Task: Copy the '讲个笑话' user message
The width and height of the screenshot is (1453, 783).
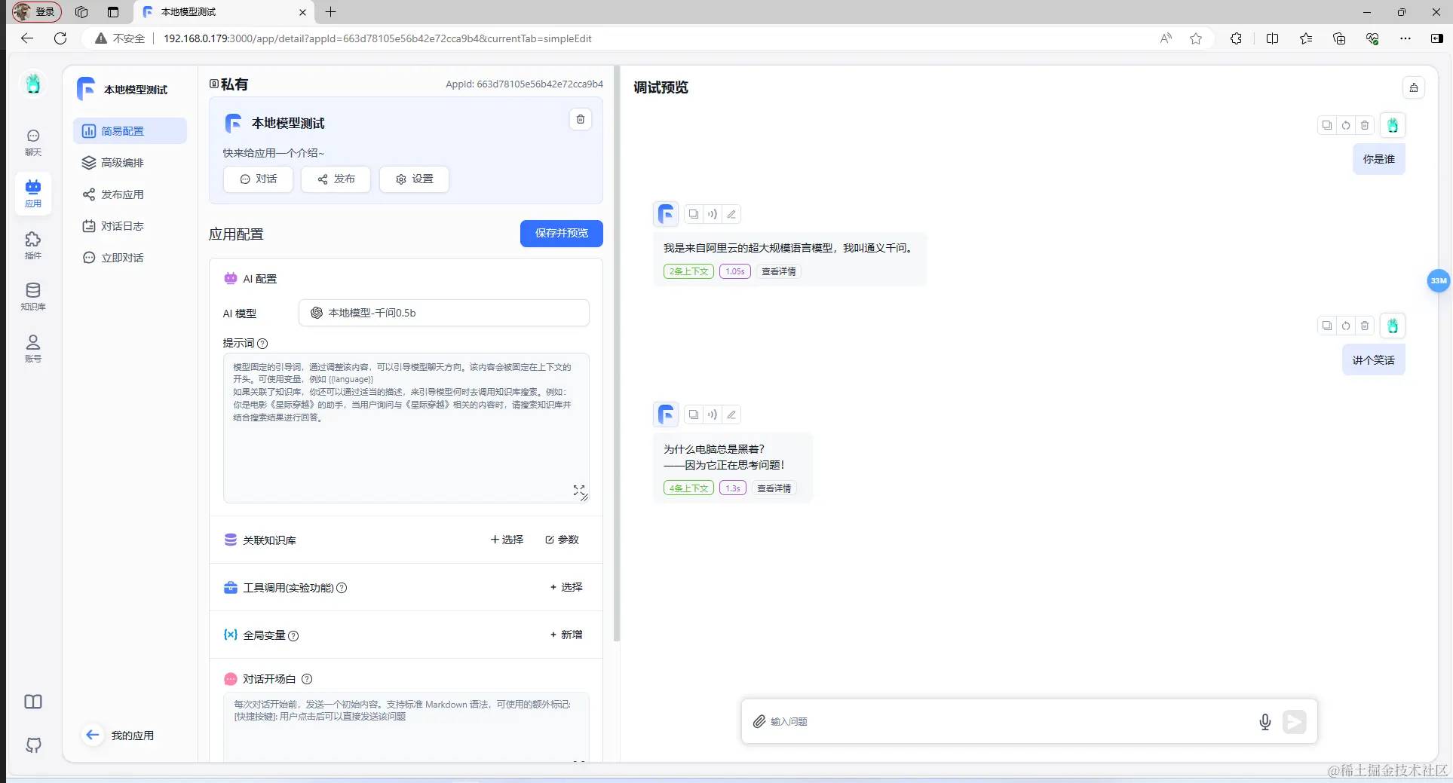Action: point(1327,326)
